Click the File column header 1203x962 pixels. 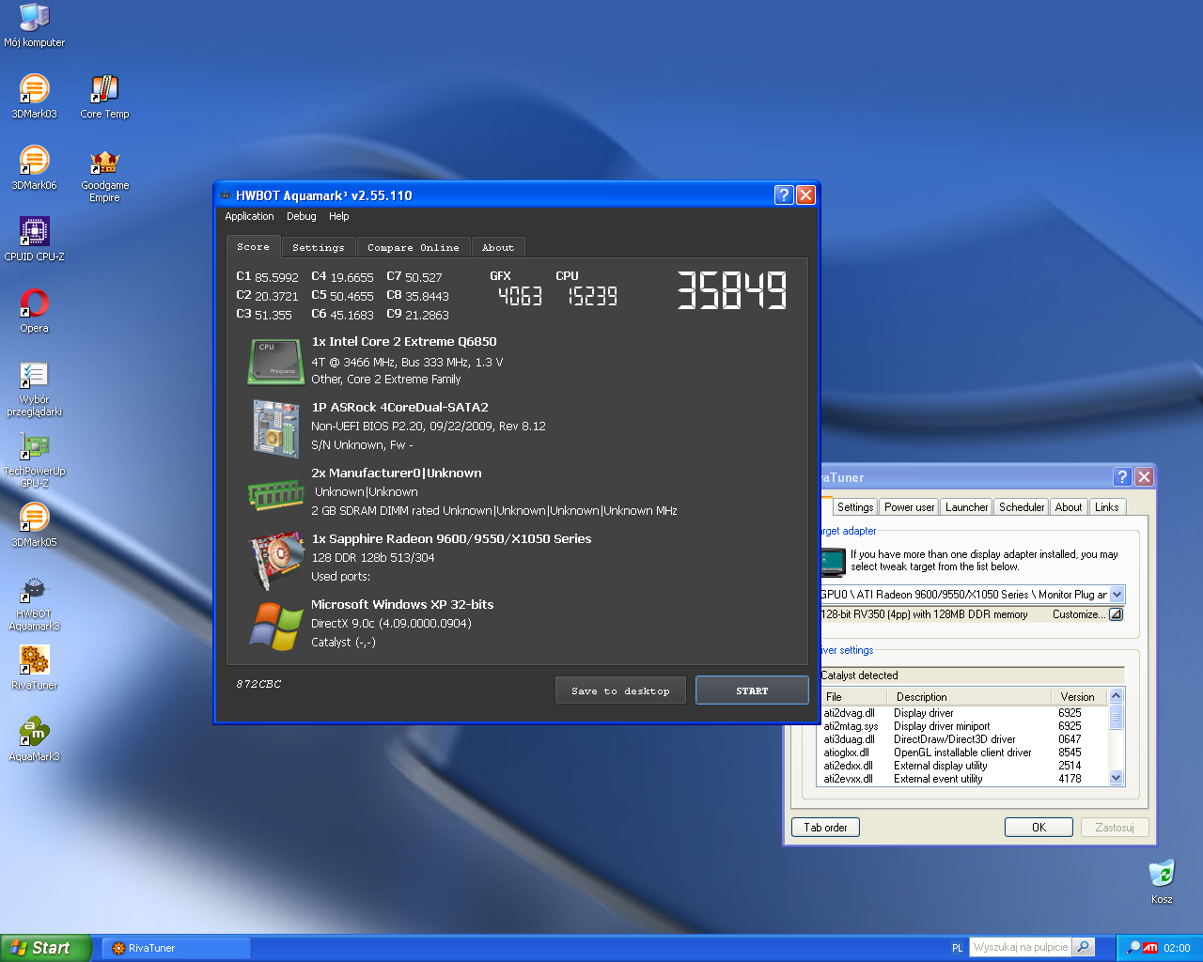coord(854,697)
